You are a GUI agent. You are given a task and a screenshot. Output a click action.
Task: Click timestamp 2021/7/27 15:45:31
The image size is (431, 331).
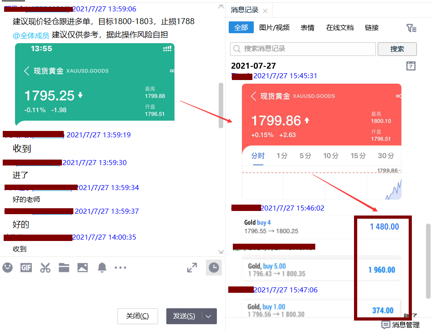point(285,75)
